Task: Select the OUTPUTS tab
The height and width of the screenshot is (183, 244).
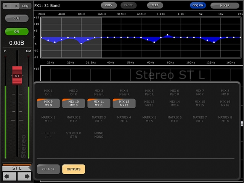Action: coord(74,169)
